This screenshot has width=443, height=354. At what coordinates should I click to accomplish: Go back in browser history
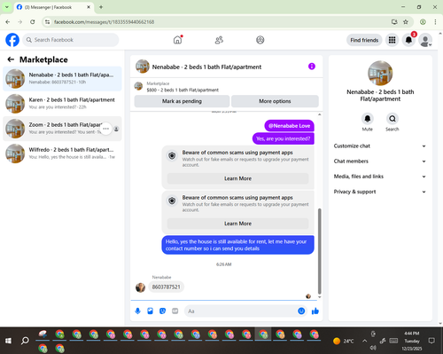[x=8, y=22]
